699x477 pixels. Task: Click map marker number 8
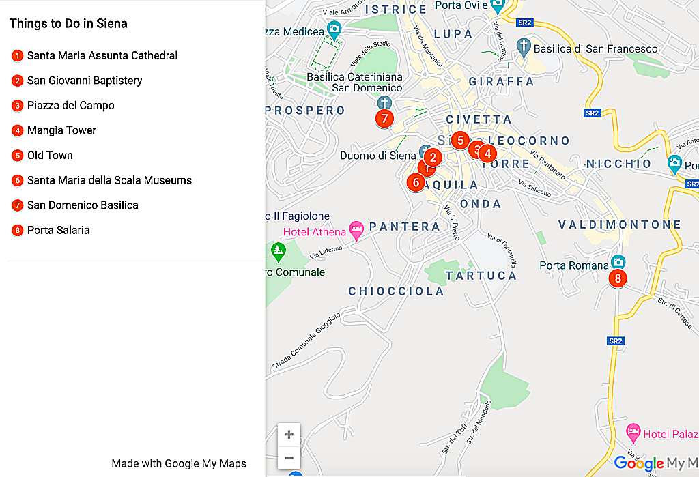pos(618,278)
